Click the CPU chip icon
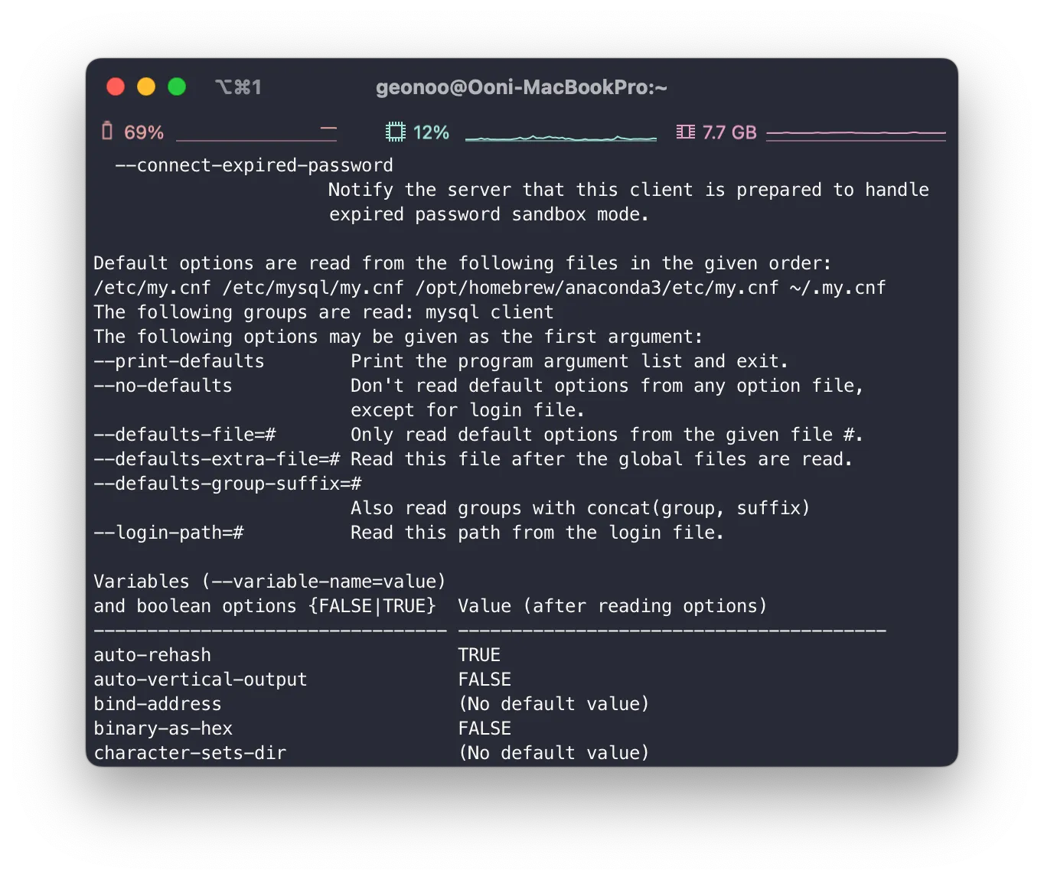Image resolution: width=1044 pixels, height=880 pixels. [395, 132]
